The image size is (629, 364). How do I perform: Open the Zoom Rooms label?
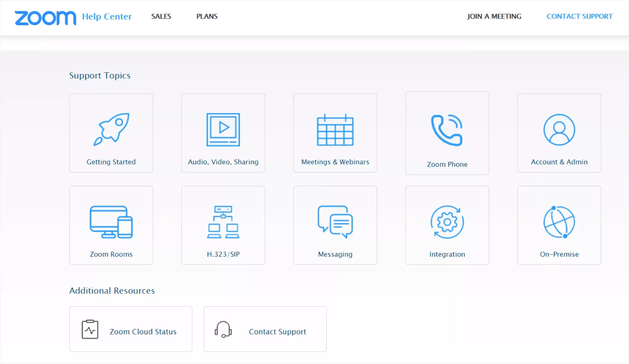click(x=111, y=254)
